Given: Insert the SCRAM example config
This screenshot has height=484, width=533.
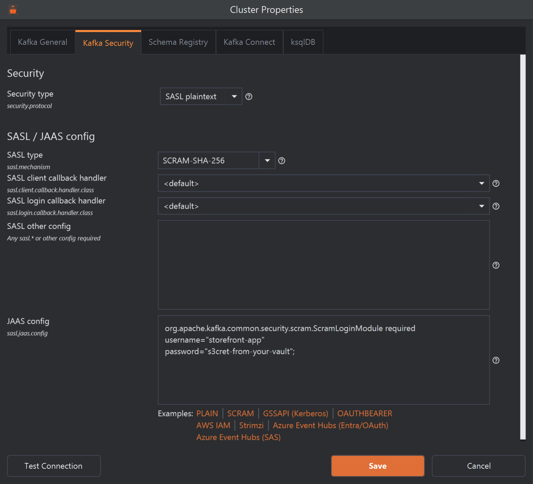Looking at the screenshot, I should (240, 413).
